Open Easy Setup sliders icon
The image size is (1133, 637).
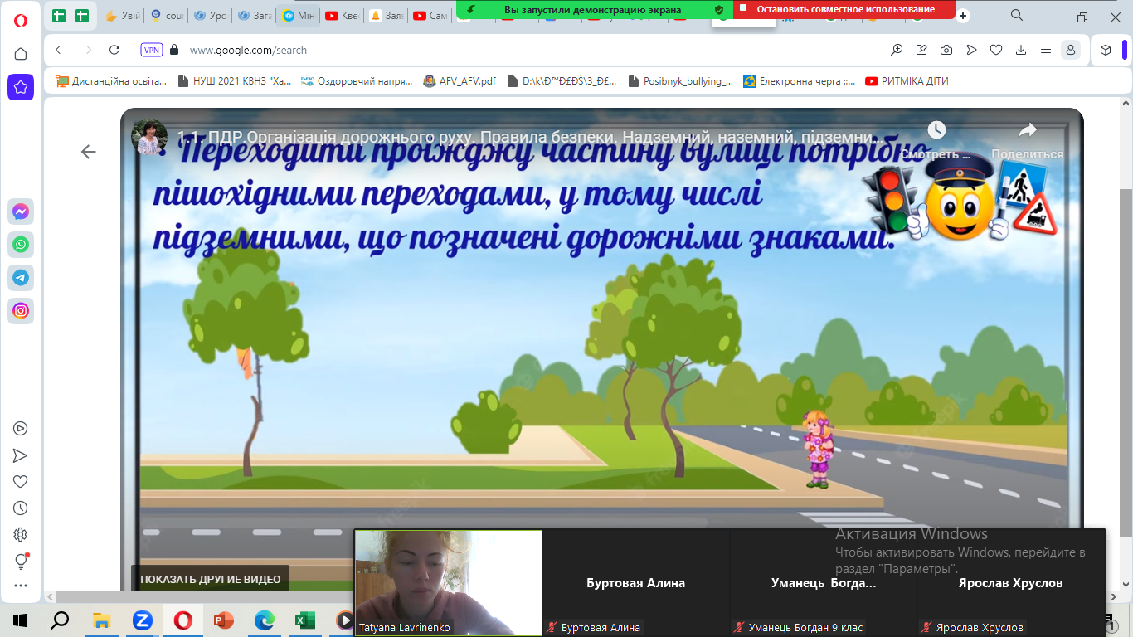(x=1046, y=50)
